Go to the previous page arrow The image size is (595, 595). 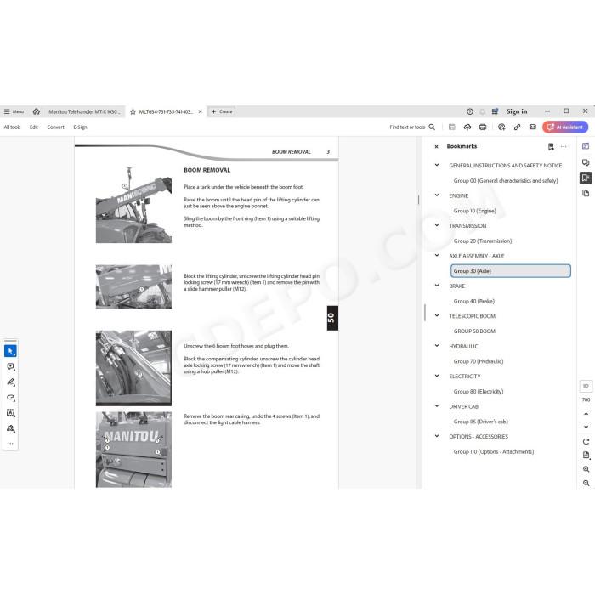586,414
